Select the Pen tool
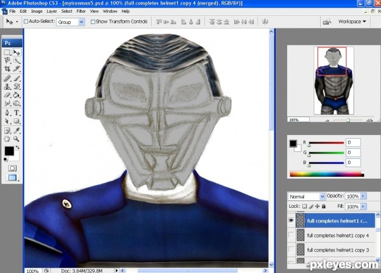Viewport: 381px width, 273px height. [x=7, y=113]
